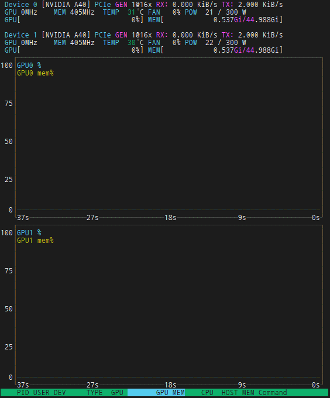Screen dimensions: 330x398
Task: Click the Device 1 utilization bar showing 0%
Action: point(74,50)
